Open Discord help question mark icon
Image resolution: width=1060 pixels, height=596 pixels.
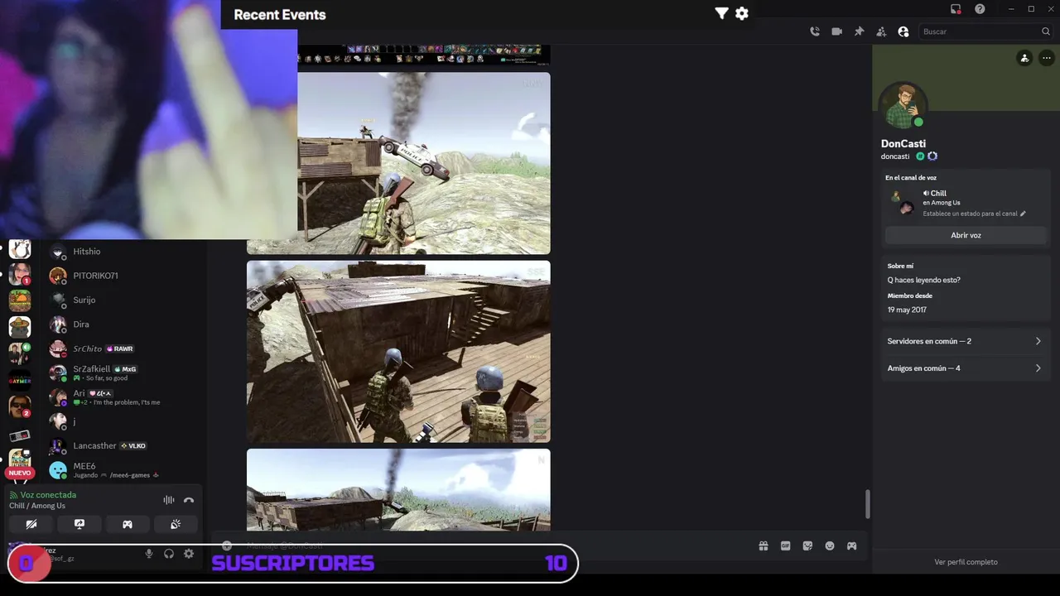point(980,9)
